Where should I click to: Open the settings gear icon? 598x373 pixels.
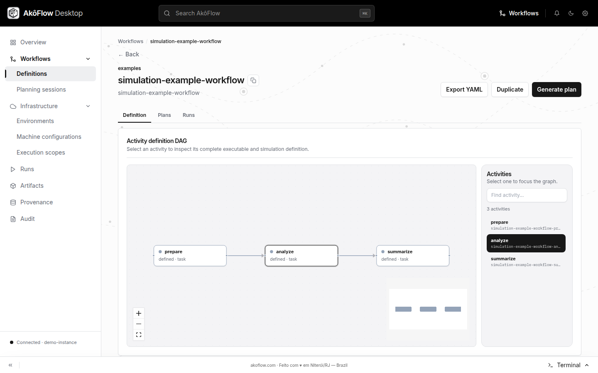(585, 13)
